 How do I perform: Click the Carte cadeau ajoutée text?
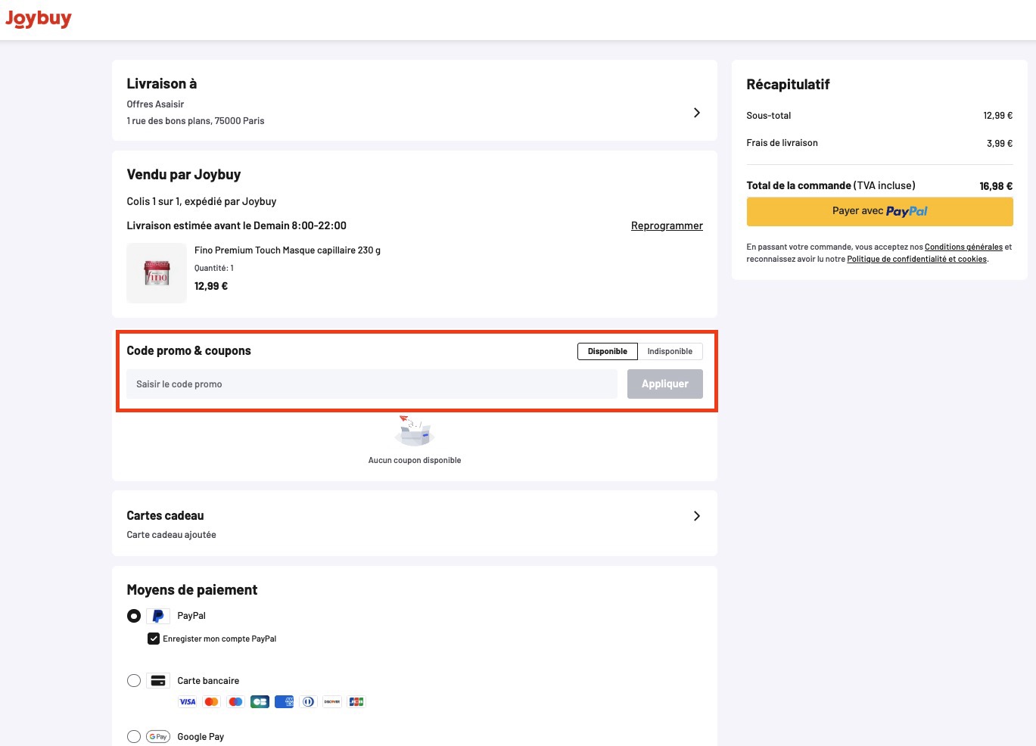171,535
